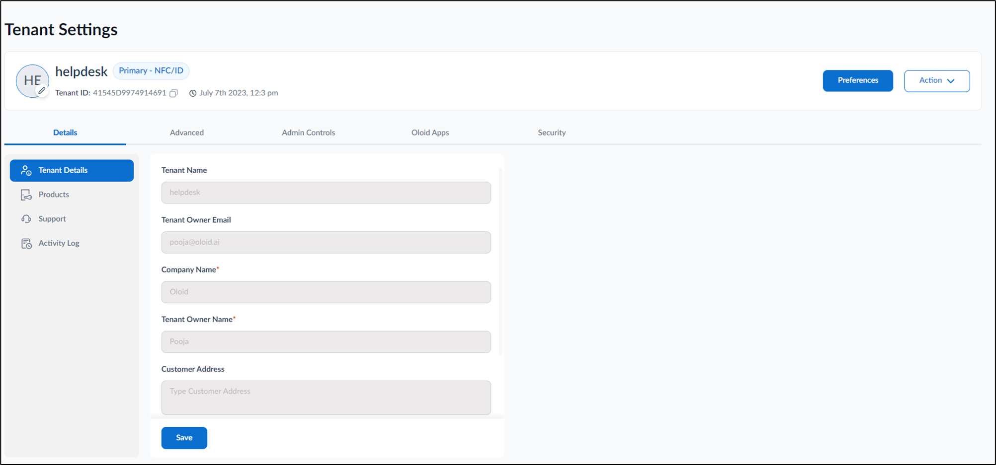Switch to the Advanced tab
This screenshot has height=465, width=996.
click(x=187, y=133)
